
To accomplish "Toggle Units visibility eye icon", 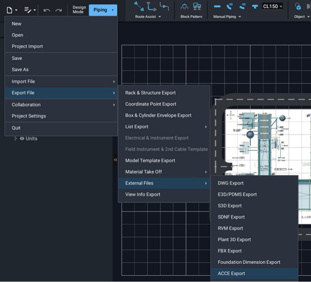I will (22, 138).
